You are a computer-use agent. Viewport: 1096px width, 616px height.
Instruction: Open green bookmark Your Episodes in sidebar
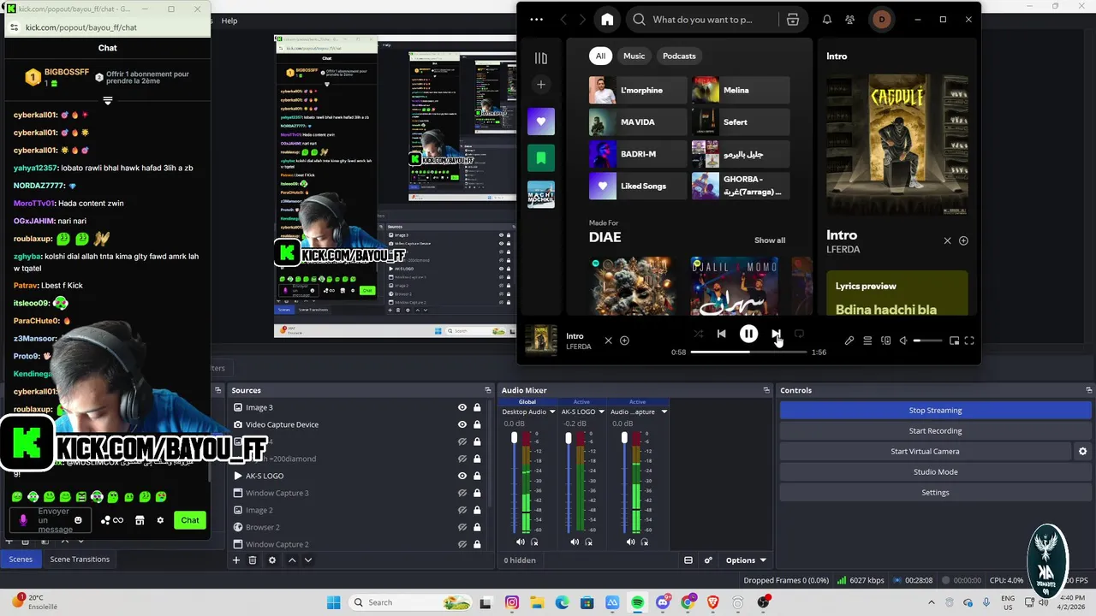click(x=541, y=157)
